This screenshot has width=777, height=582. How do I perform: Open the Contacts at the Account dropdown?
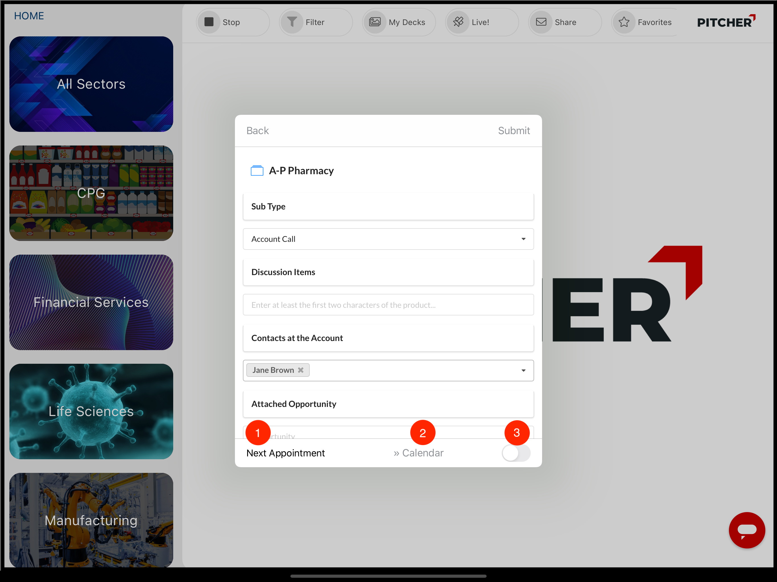pos(523,370)
